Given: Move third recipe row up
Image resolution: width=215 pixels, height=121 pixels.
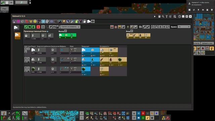Looking at the screenshot, I should pos(26,68).
